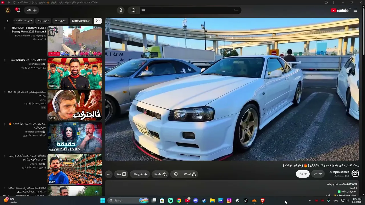Open the browser three-dot menu
The image size is (365, 205).
[x=334, y=3]
